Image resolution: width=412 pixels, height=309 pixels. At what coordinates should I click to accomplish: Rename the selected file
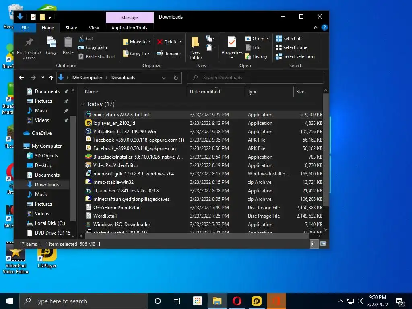coord(169,54)
